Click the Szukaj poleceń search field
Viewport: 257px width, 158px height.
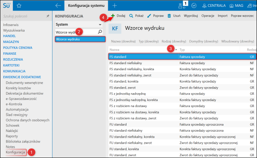tap(24, 16)
